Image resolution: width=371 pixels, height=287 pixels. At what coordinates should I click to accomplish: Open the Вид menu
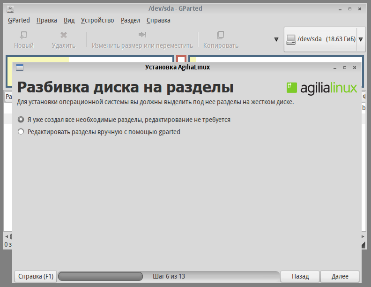69,20
